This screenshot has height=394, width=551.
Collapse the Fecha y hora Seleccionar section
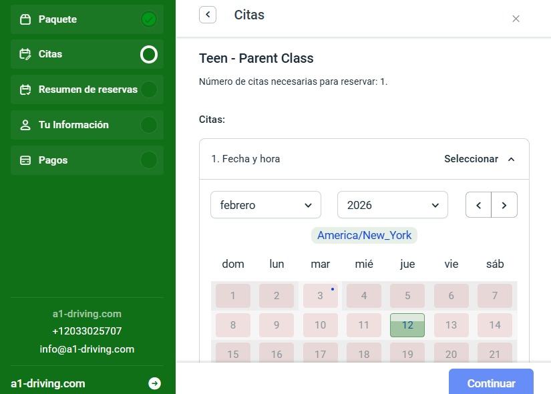(x=480, y=159)
